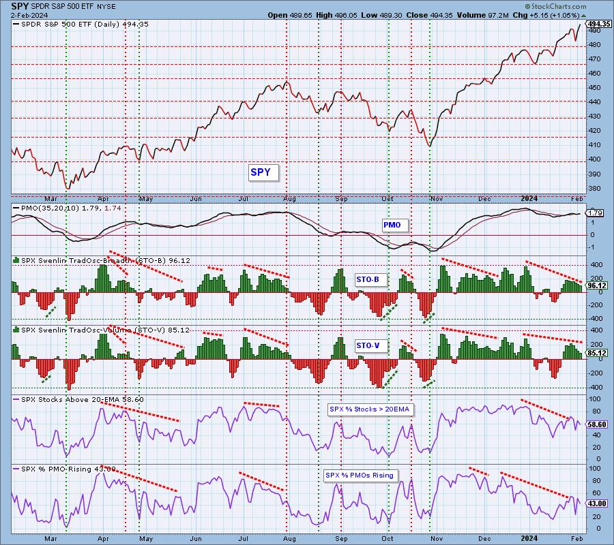Click the purple line marker before SPX % PMO Rising
Image resolution: width=614 pixels, height=545 pixels.
click(x=16, y=469)
